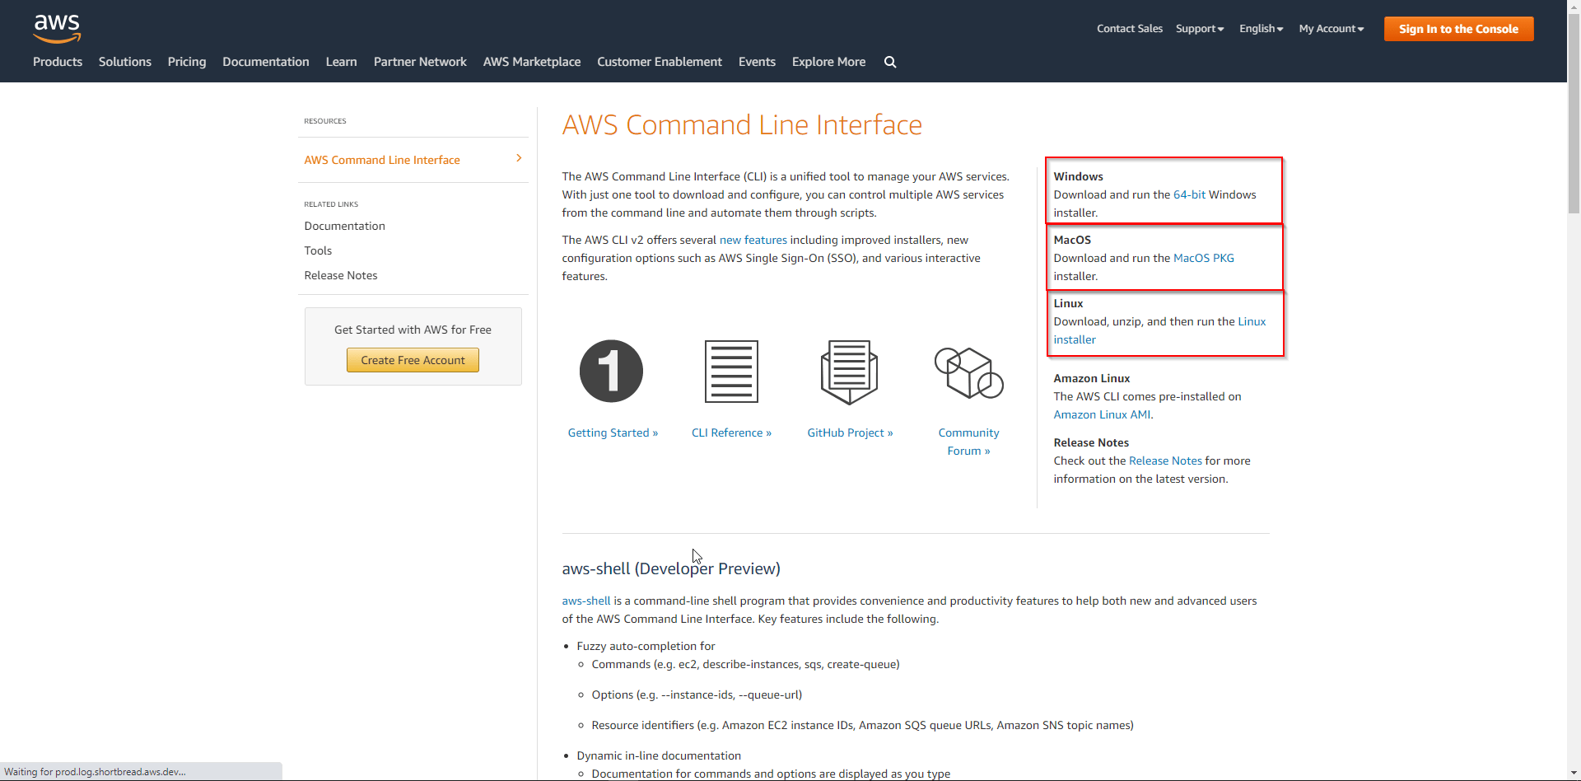Viewport: 1581px width, 781px height.
Task: Select Pricing in the navigation bar
Action: pyautogui.click(x=187, y=62)
